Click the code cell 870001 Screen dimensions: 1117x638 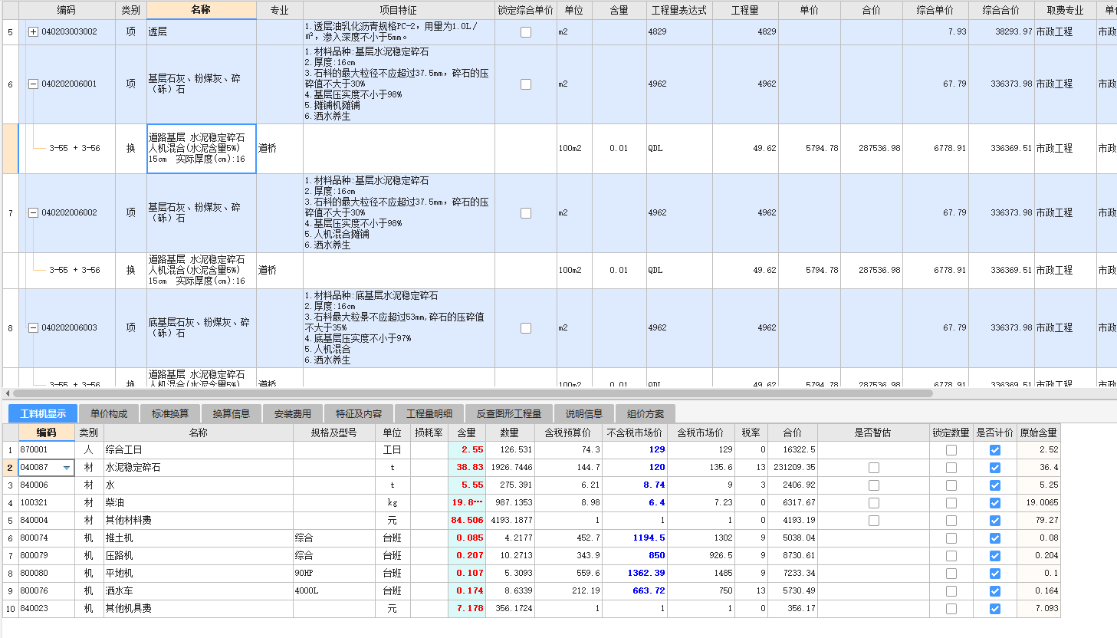point(46,450)
